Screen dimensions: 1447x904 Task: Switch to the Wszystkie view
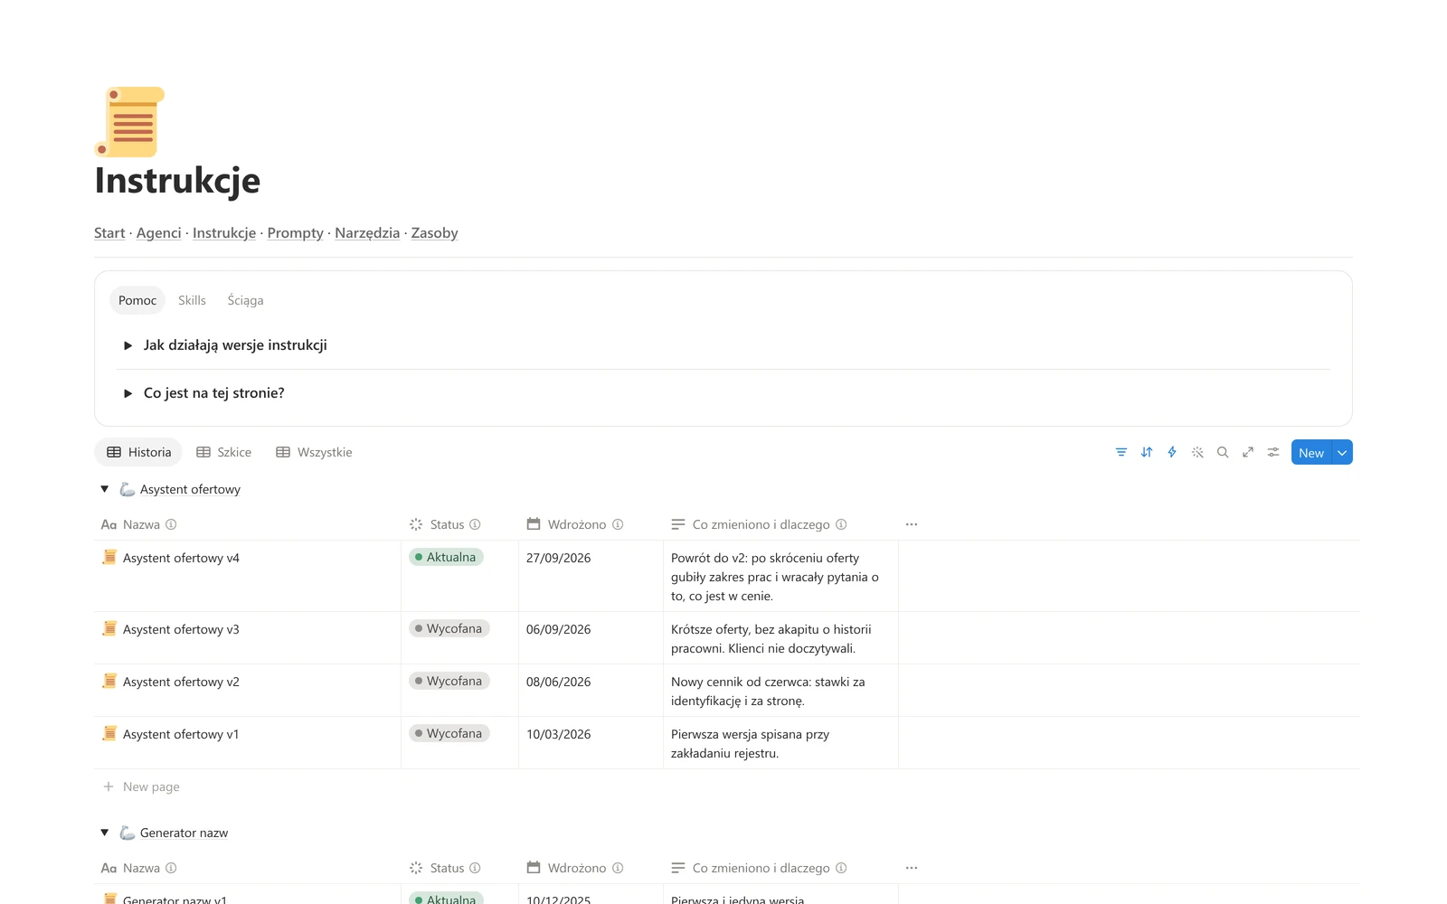point(314,452)
